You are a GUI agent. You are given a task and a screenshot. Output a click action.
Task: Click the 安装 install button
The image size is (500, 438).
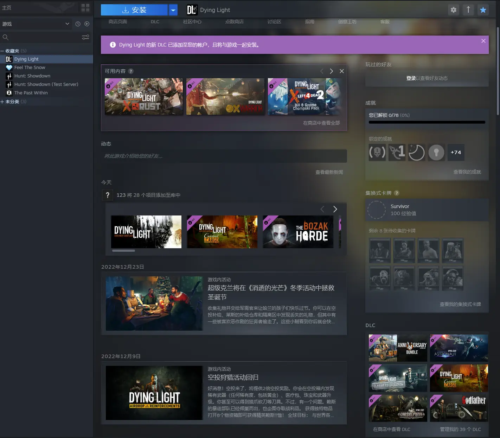[x=134, y=10]
